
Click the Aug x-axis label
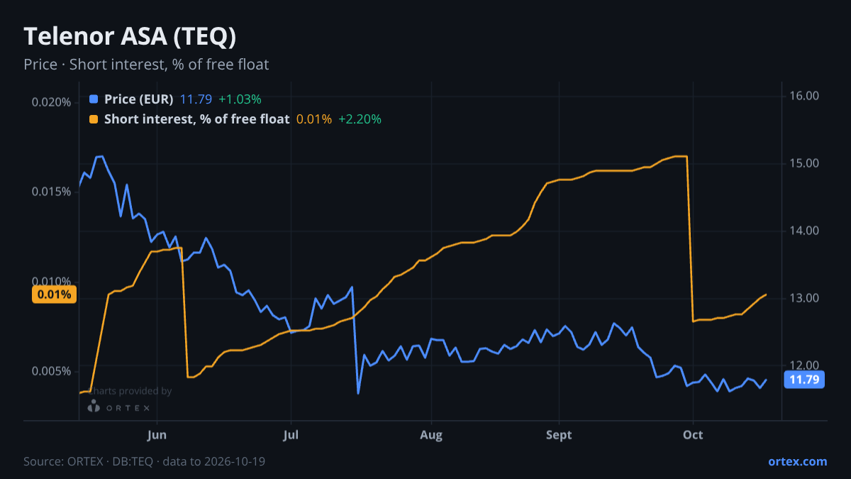[431, 435]
